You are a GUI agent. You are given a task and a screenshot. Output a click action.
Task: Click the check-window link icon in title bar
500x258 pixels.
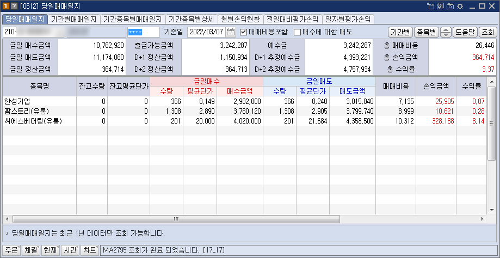click(440, 6)
